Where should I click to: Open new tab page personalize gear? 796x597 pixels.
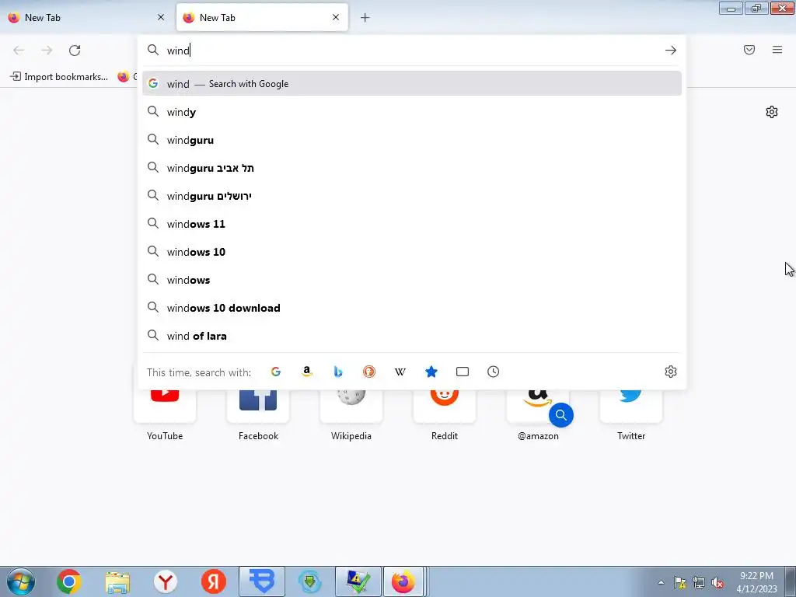click(772, 112)
